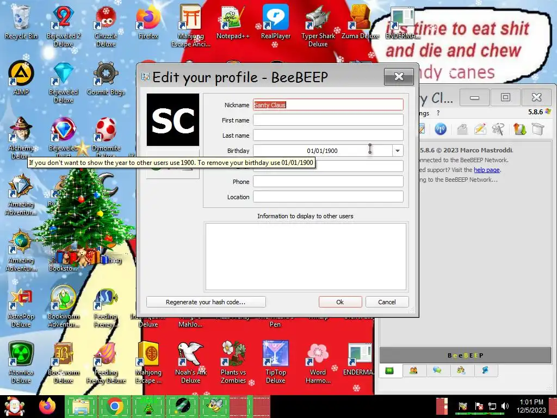Open File Explorer from the taskbar

point(81,406)
